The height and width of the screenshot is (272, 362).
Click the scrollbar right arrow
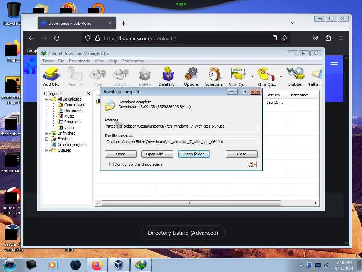point(316,203)
